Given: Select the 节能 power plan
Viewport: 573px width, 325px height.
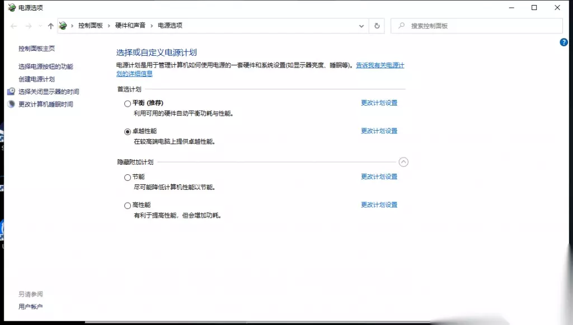Looking at the screenshot, I should point(128,178).
